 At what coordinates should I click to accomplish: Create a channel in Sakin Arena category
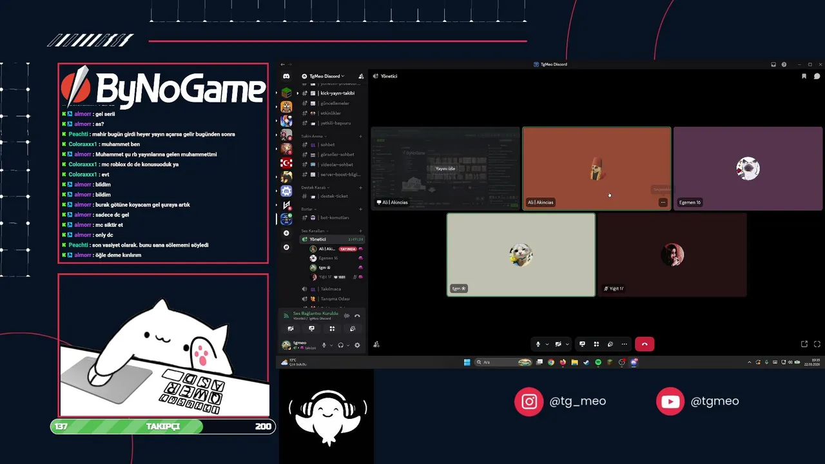(360, 136)
